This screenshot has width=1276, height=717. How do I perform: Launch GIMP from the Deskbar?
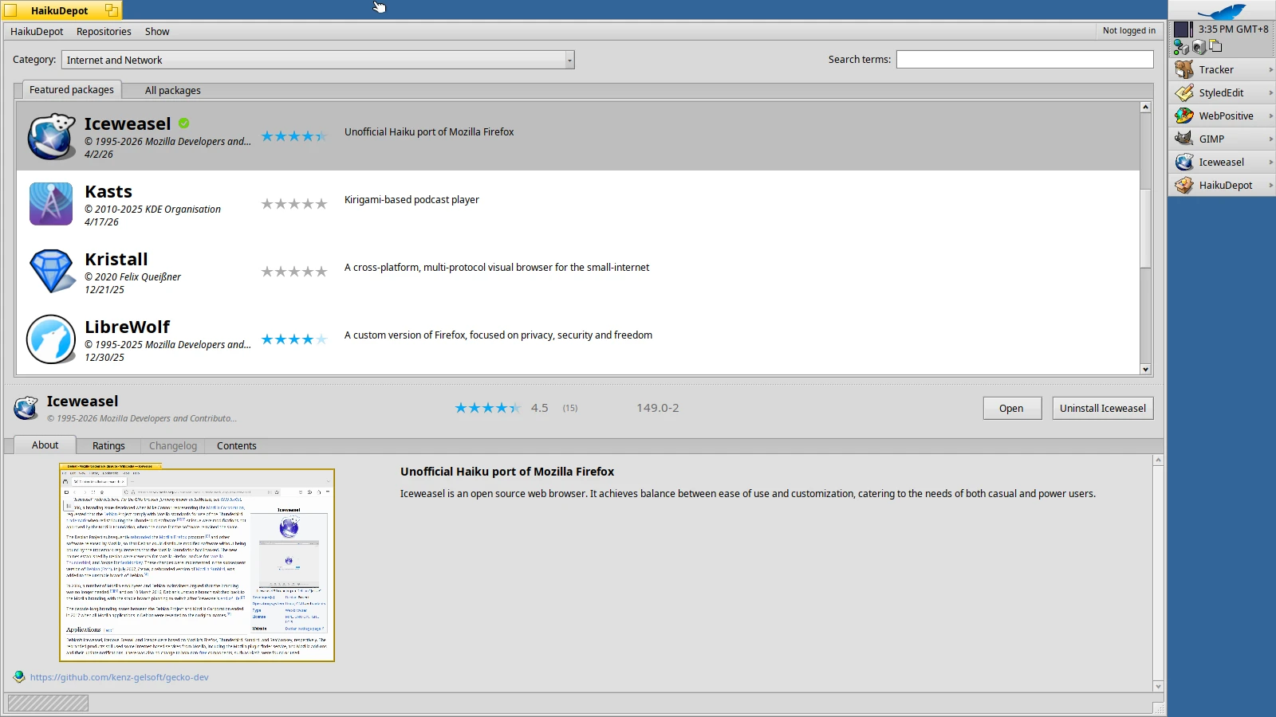(1210, 138)
